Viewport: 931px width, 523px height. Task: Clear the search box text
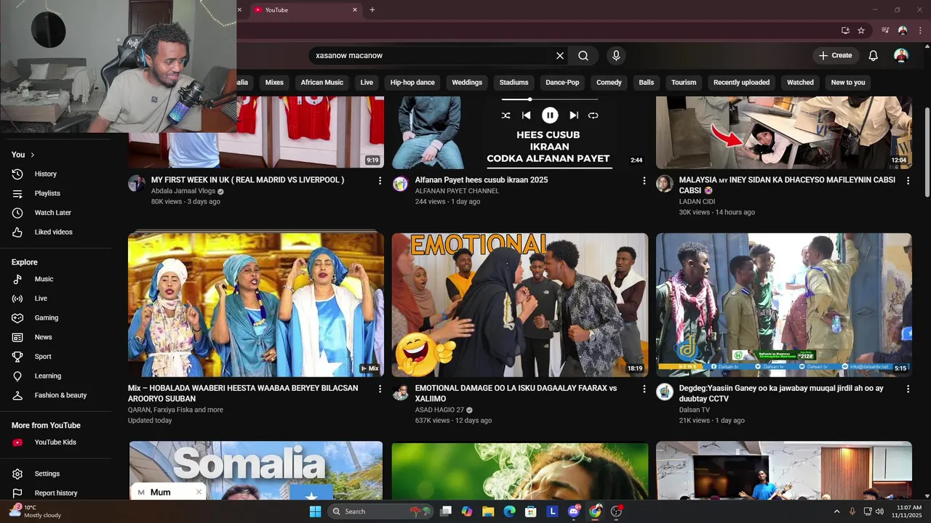[x=560, y=56]
